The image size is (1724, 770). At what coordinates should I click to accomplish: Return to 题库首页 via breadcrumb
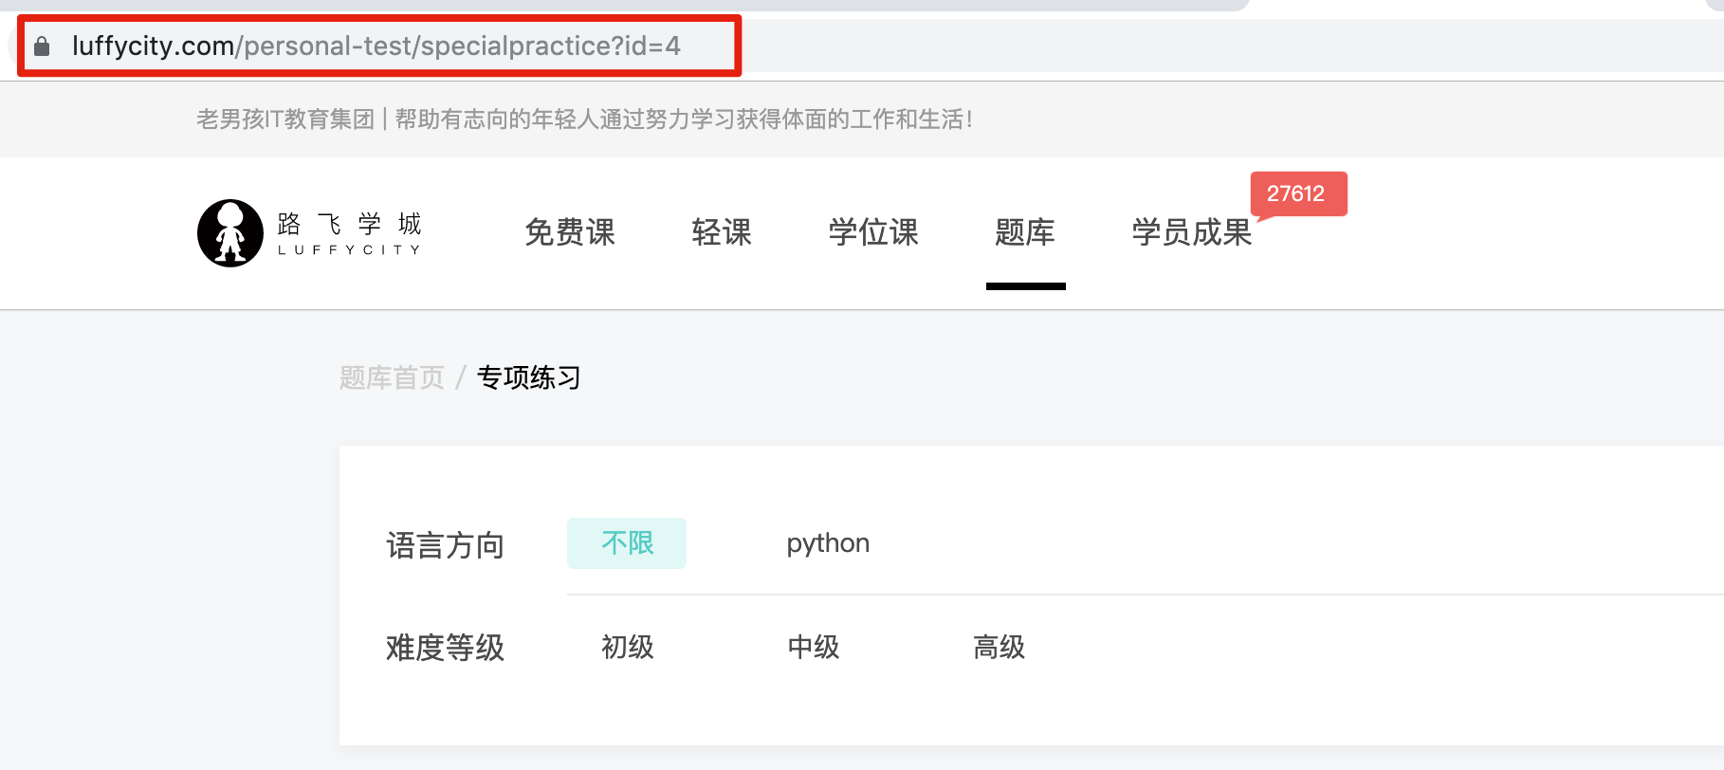point(392,377)
